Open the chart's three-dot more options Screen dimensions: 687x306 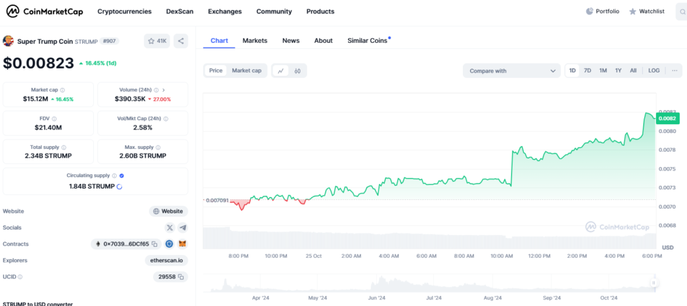(x=674, y=70)
